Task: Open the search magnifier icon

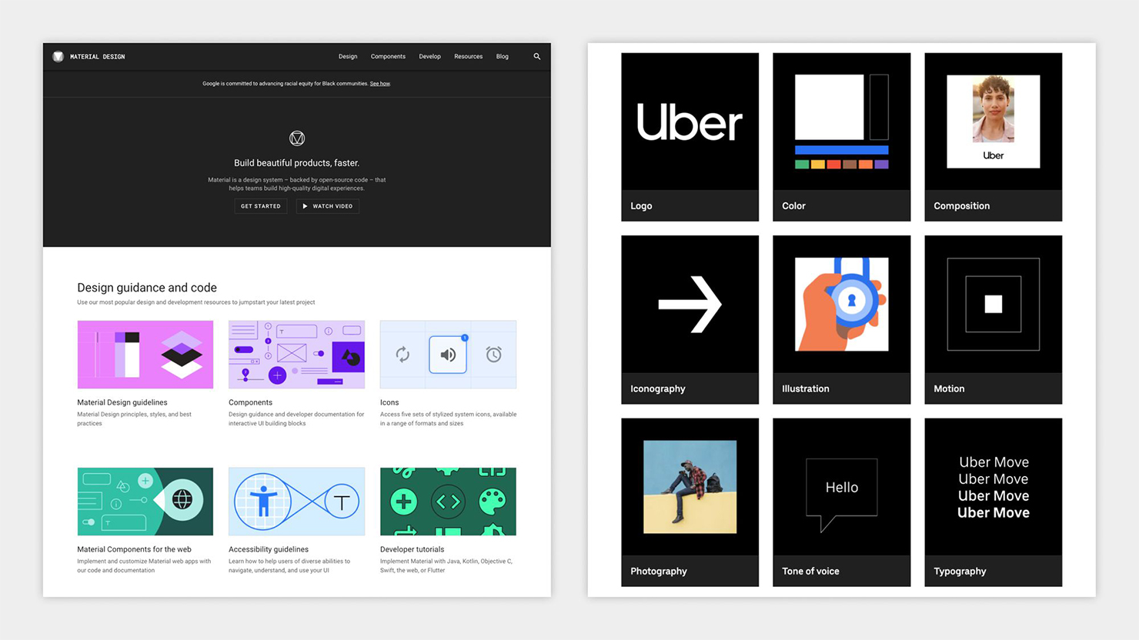Action: [537, 56]
